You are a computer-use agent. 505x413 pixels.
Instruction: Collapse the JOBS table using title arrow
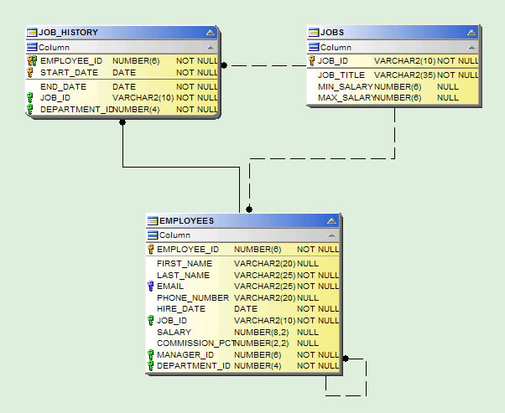click(471, 33)
